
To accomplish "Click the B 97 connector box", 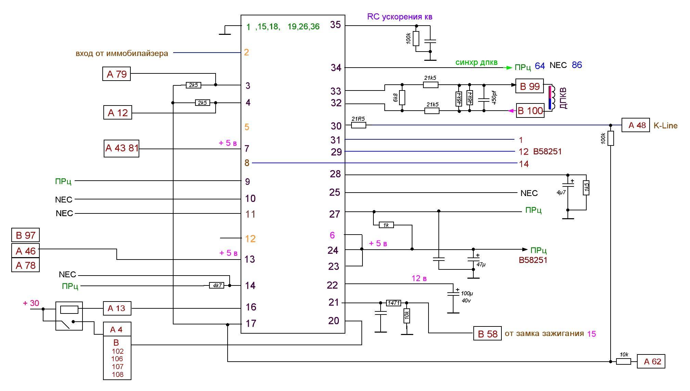I will pyautogui.click(x=26, y=235).
